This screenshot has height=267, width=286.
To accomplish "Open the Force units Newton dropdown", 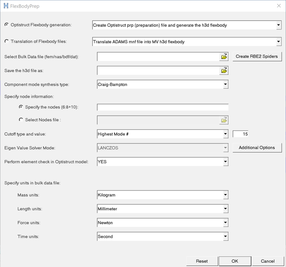I will (225, 223).
